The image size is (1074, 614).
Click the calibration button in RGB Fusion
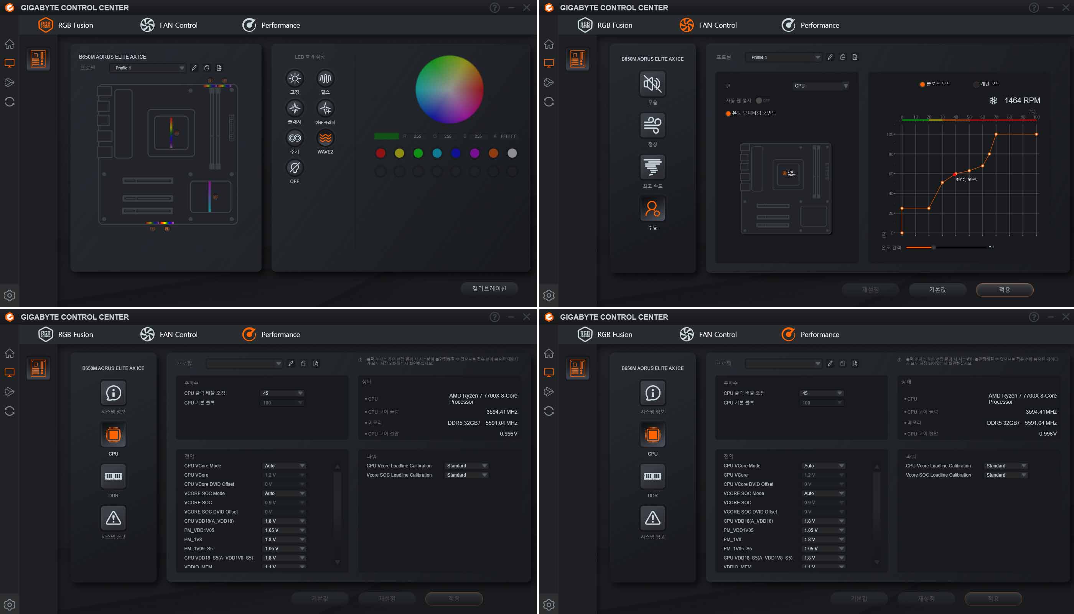coord(489,289)
